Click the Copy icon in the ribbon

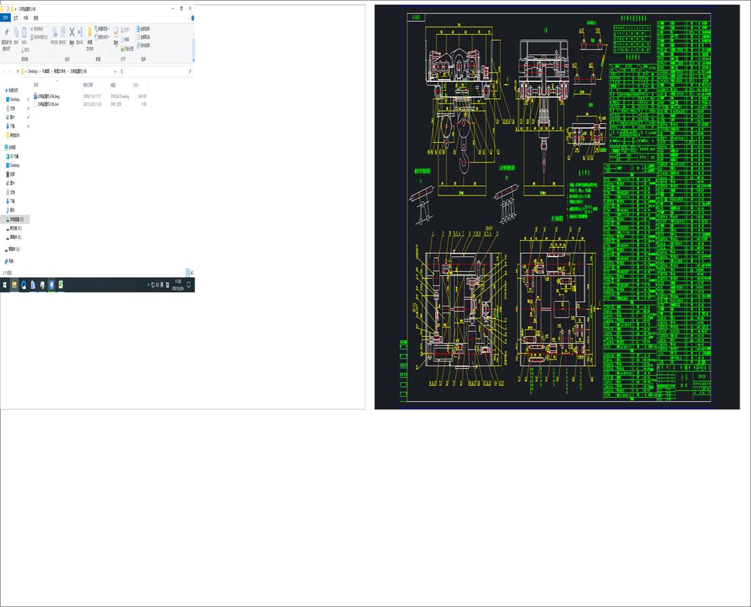tap(16, 32)
